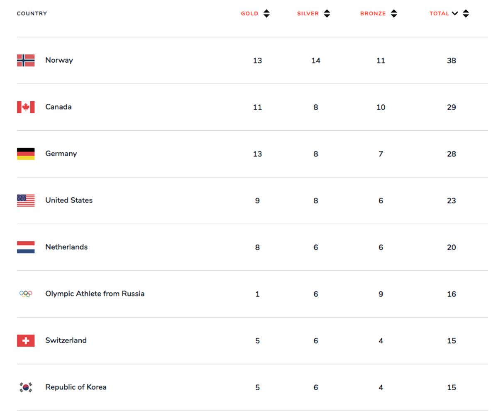Screen dimensions: 498x411
Task: Sort table by Bronze column arrows
Action: coord(394,14)
